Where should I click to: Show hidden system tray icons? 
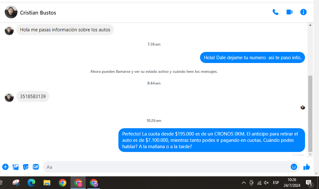(243, 183)
